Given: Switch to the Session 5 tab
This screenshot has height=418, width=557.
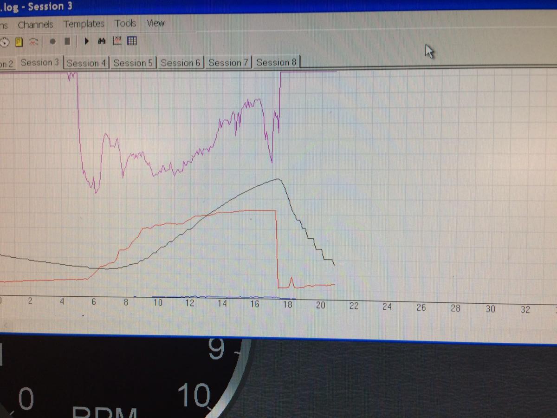Looking at the screenshot, I should pyautogui.click(x=133, y=63).
